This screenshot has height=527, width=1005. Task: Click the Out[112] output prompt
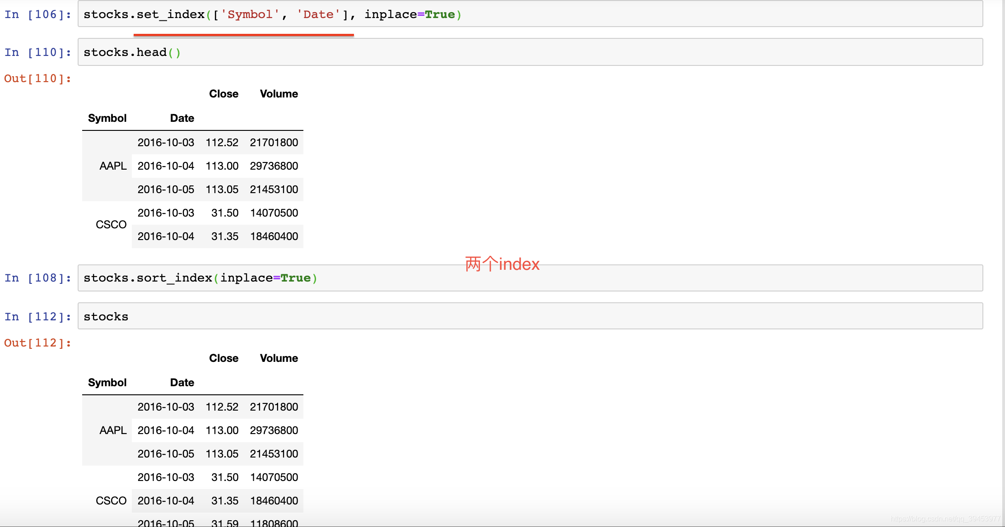[x=38, y=343]
